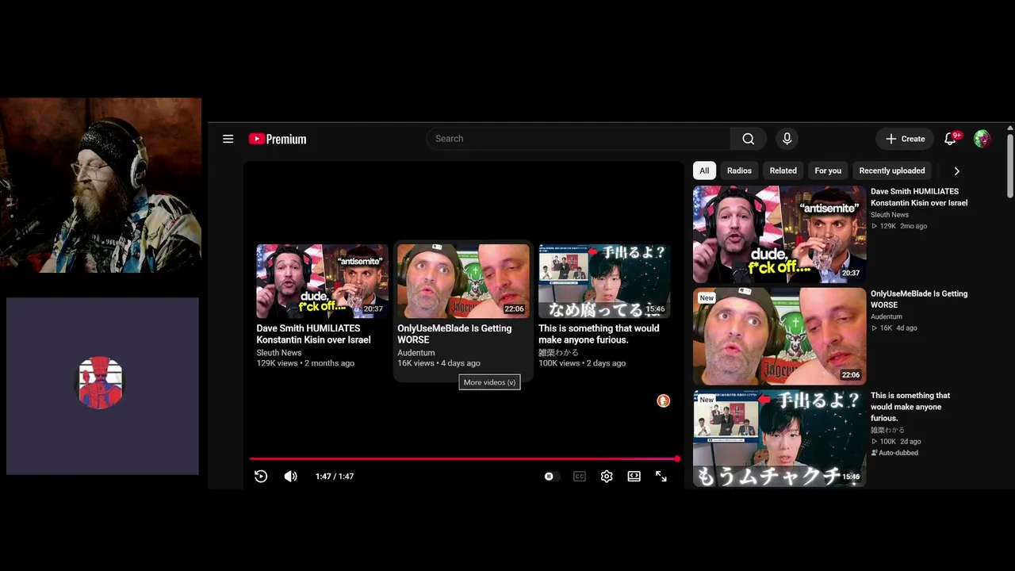Click 'Sleuth News' channel name in sidebar

click(890, 215)
